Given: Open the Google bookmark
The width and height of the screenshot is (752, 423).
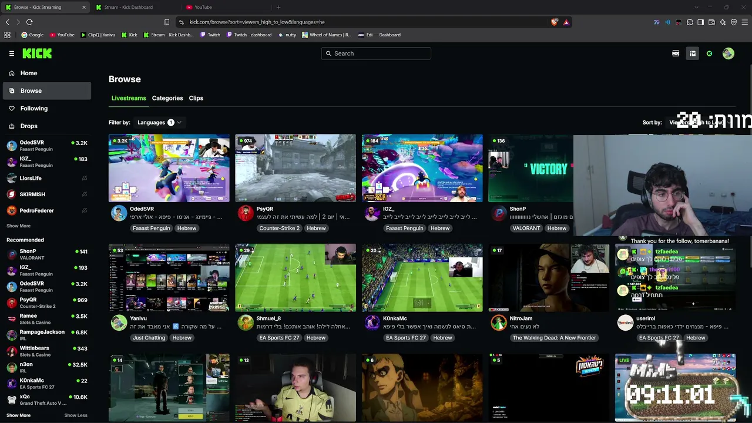Looking at the screenshot, I should [32, 35].
